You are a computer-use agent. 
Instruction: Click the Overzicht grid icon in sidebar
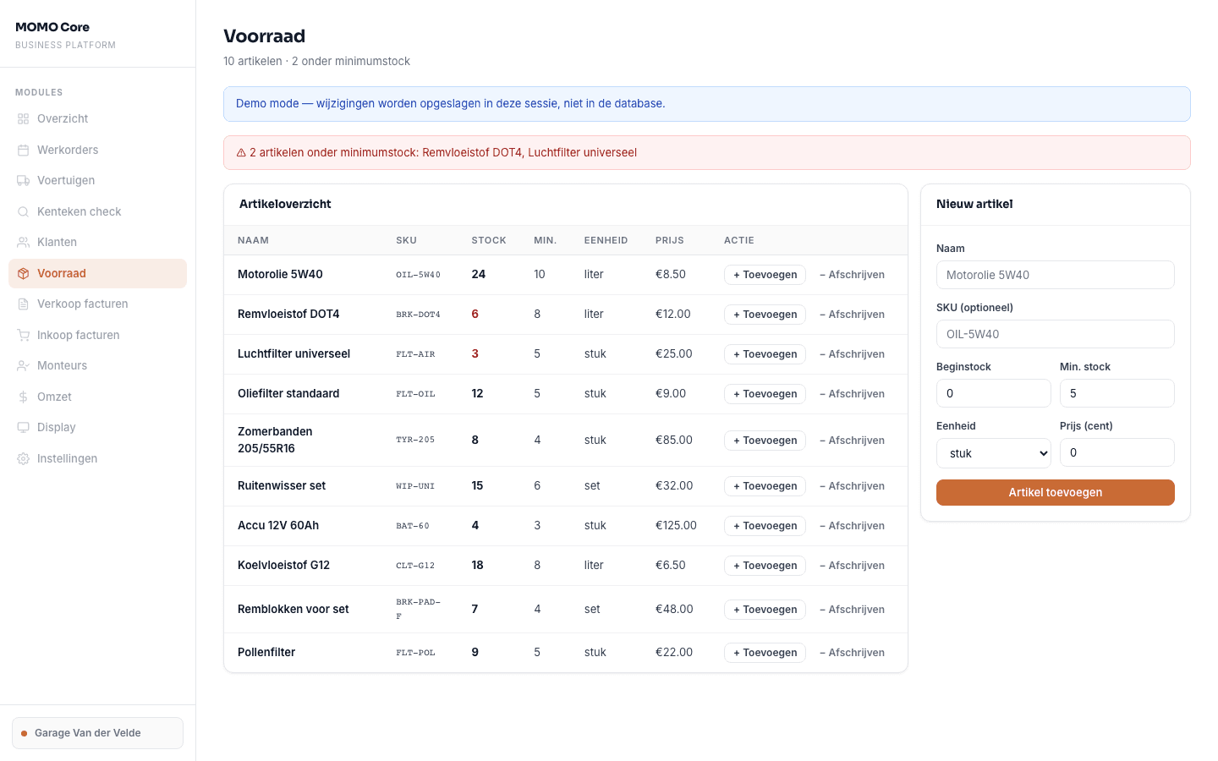tap(24, 119)
